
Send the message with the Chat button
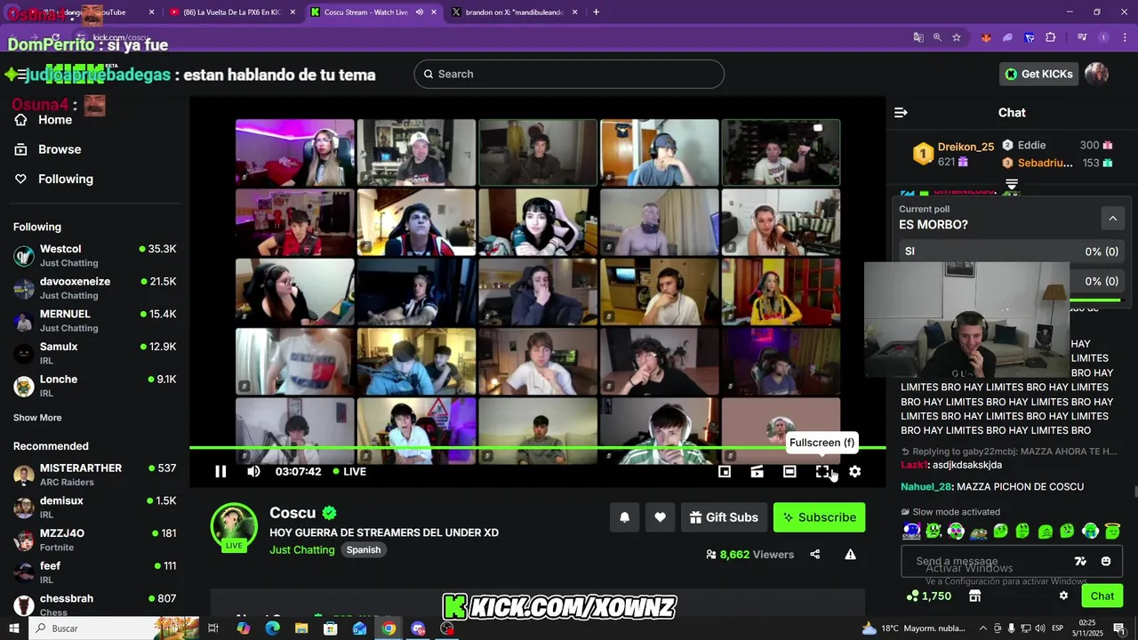coord(1102,596)
